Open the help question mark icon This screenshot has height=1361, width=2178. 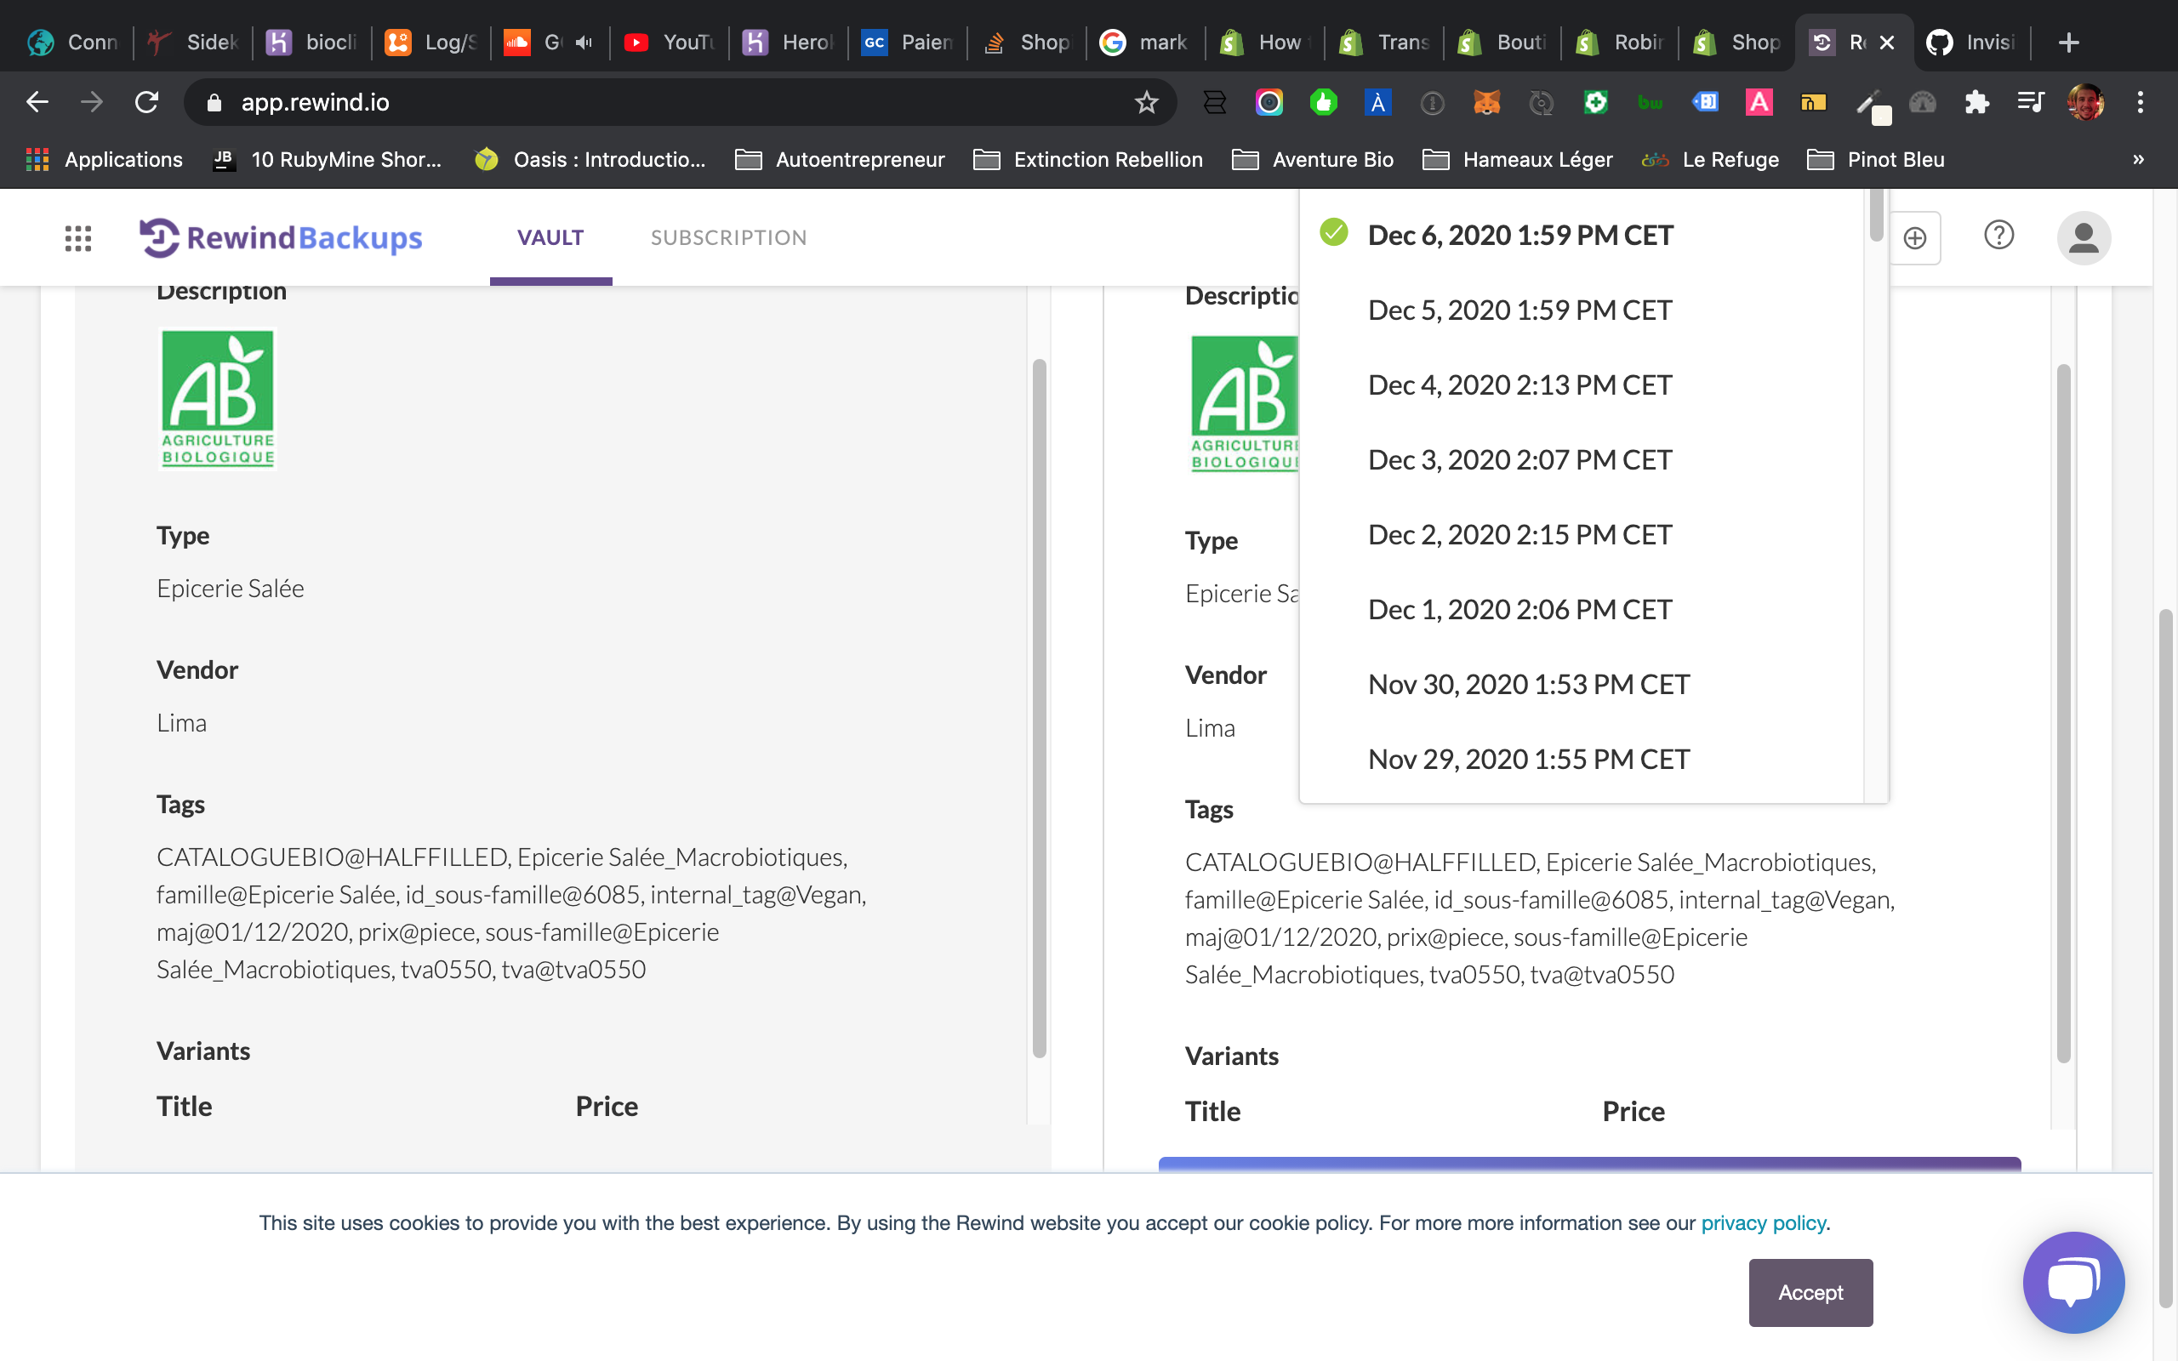pyautogui.click(x=1998, y=235)
